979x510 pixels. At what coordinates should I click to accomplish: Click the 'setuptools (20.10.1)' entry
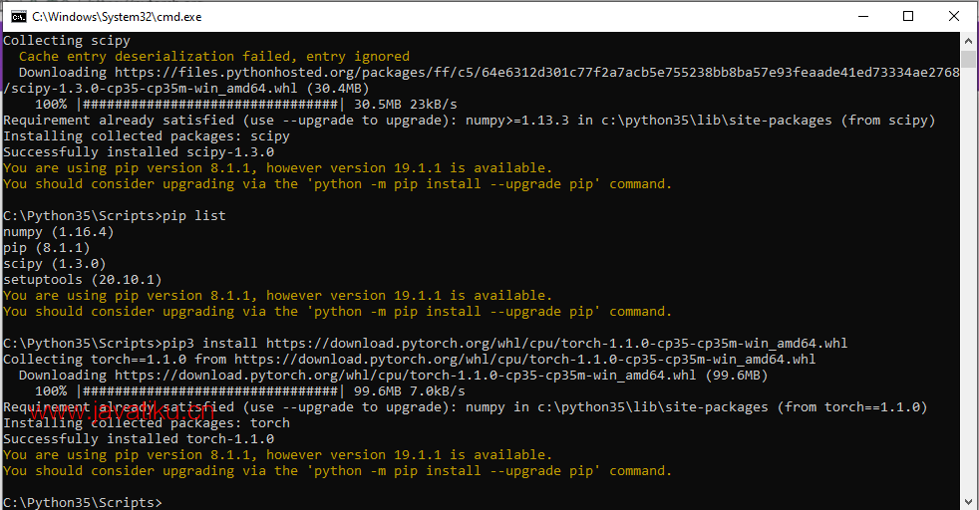coord(83,279)
